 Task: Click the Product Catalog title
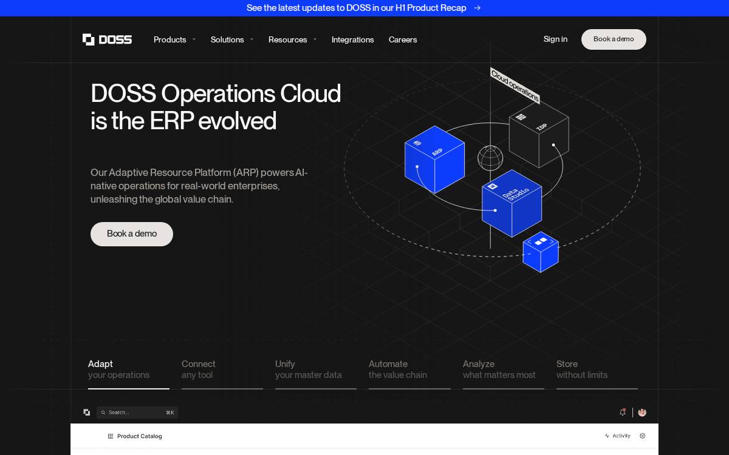[140, 436]
